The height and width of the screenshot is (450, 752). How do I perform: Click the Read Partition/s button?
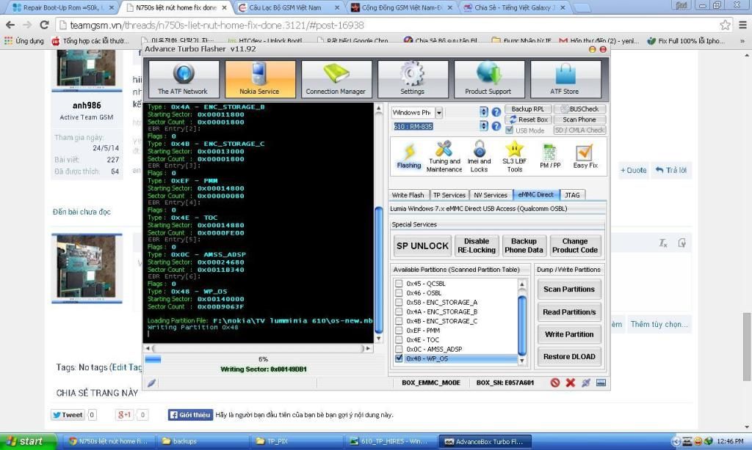coord(569,312)
